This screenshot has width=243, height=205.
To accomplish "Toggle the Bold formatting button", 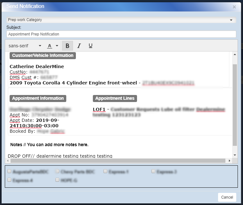I will (x=67, y=46).
